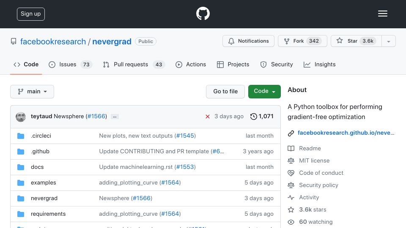Open the 60 watching link
The height and width of the screenshot is (228, 406).
tap(315, 222)
